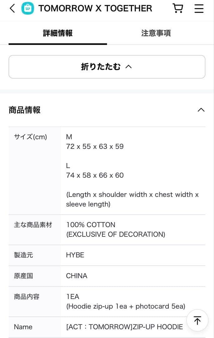This screenshot has height=338, width=214.
Task: Tap the 商品情報 section heading
Action: [x=25, y=110]
